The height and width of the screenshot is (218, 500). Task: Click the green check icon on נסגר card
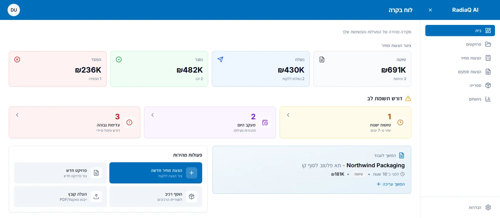click(119, 59)
